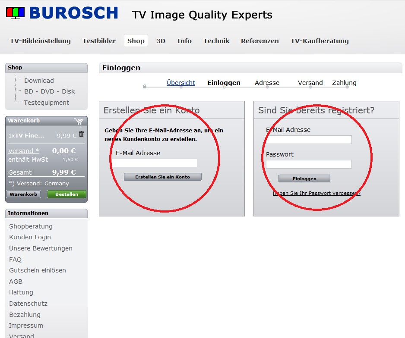This screenshot has width=405, height=338.
Task: Open the Gutschein einlösen link
Action: (38, 270)
